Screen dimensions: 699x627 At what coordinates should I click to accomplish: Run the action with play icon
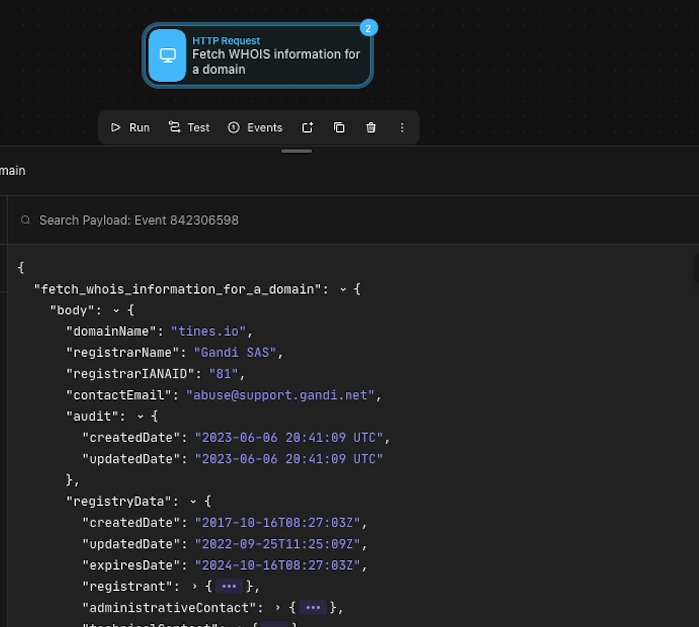point(130,128)
